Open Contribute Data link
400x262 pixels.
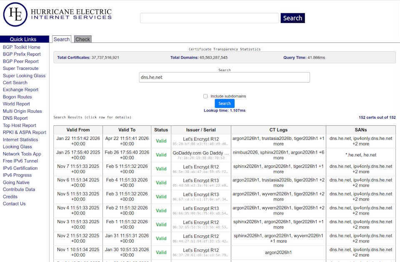19,190
